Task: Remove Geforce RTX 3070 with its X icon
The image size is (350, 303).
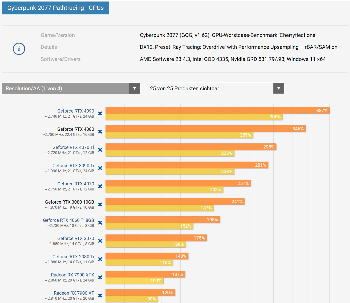Action: [100, 241]
